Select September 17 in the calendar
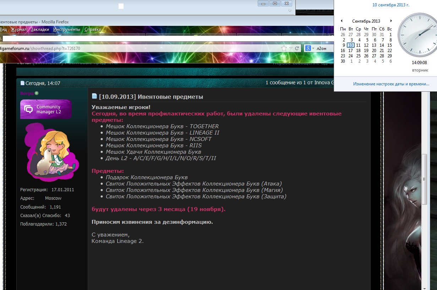 click(x=350, y=51)
